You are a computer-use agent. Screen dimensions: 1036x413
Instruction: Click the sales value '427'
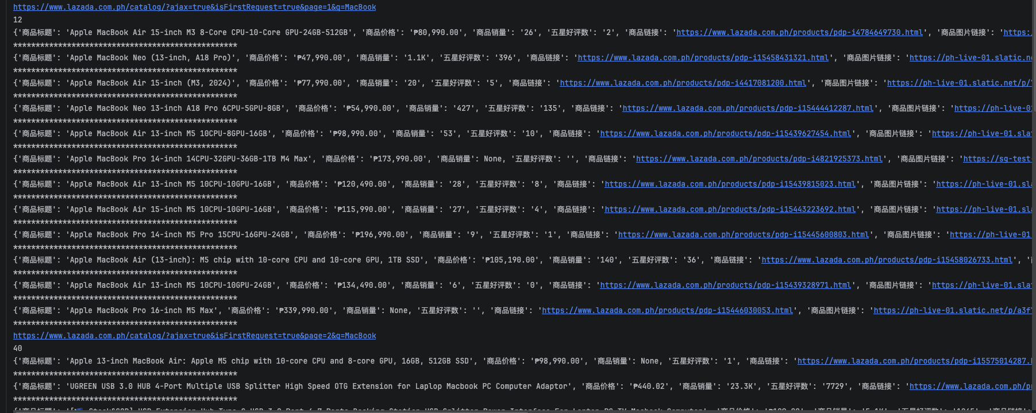(x=464, y=109)
